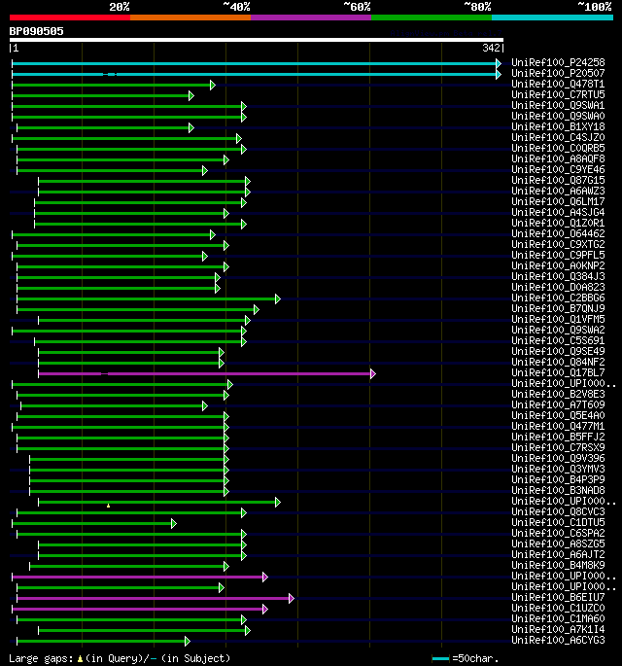Screen dimensions: 622x666
Task: Click label UniRef100_Q8CVC3
Action: click(x=558, y=511)
